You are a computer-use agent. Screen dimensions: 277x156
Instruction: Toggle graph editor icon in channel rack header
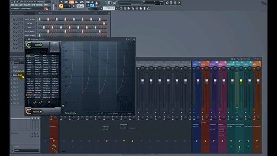(x=109, y=13)
